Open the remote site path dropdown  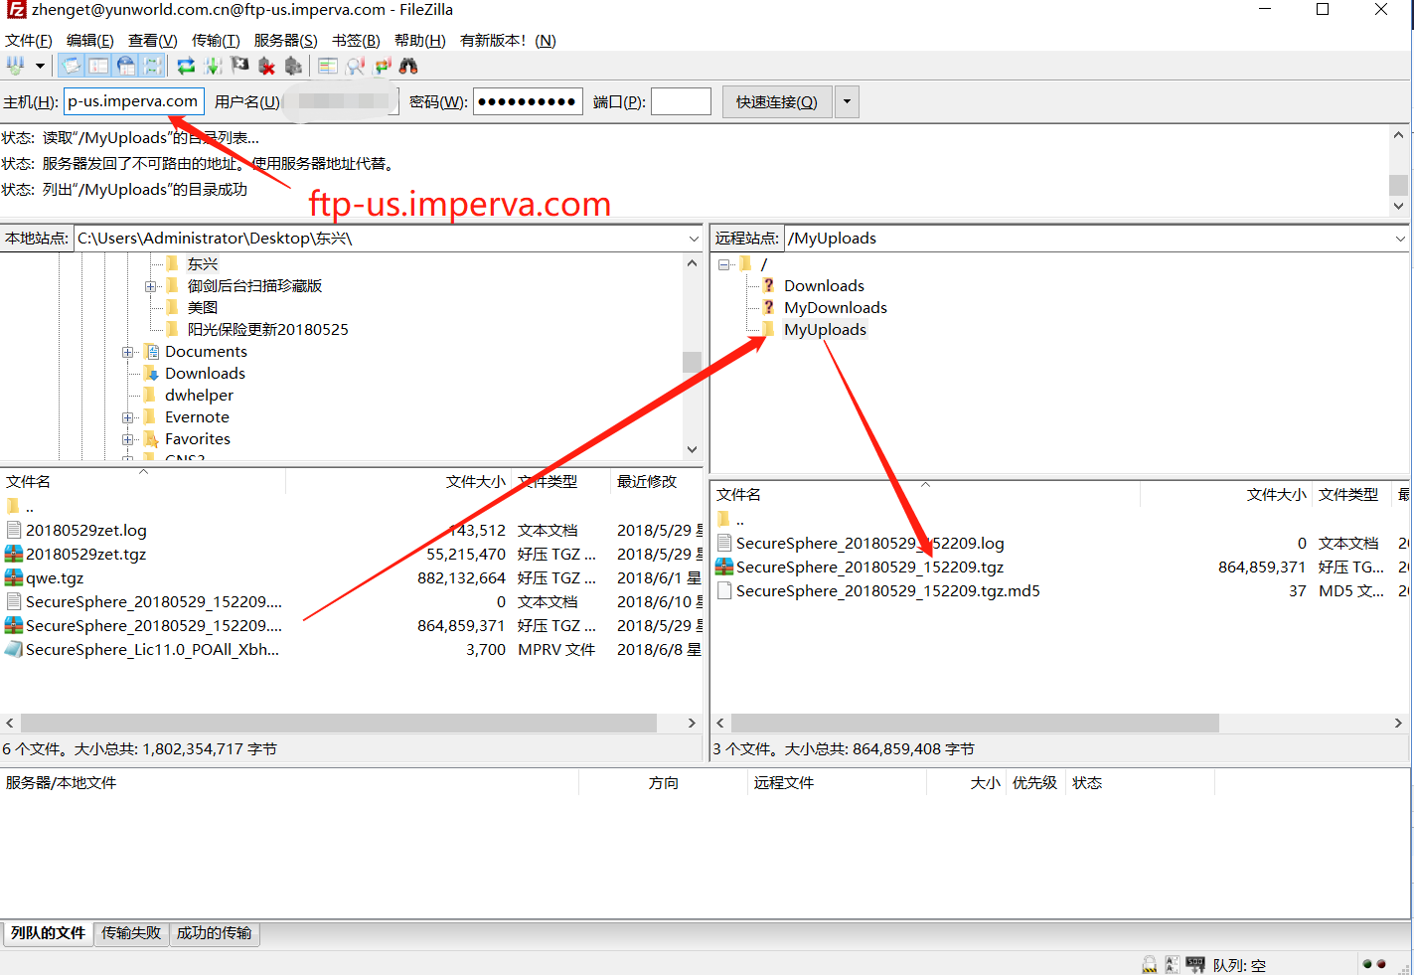1400,239
